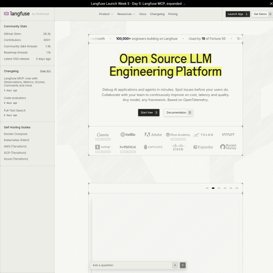Click View All in Changelog
This screenshot has height=273, width=273.
click(x=45, y=71)
